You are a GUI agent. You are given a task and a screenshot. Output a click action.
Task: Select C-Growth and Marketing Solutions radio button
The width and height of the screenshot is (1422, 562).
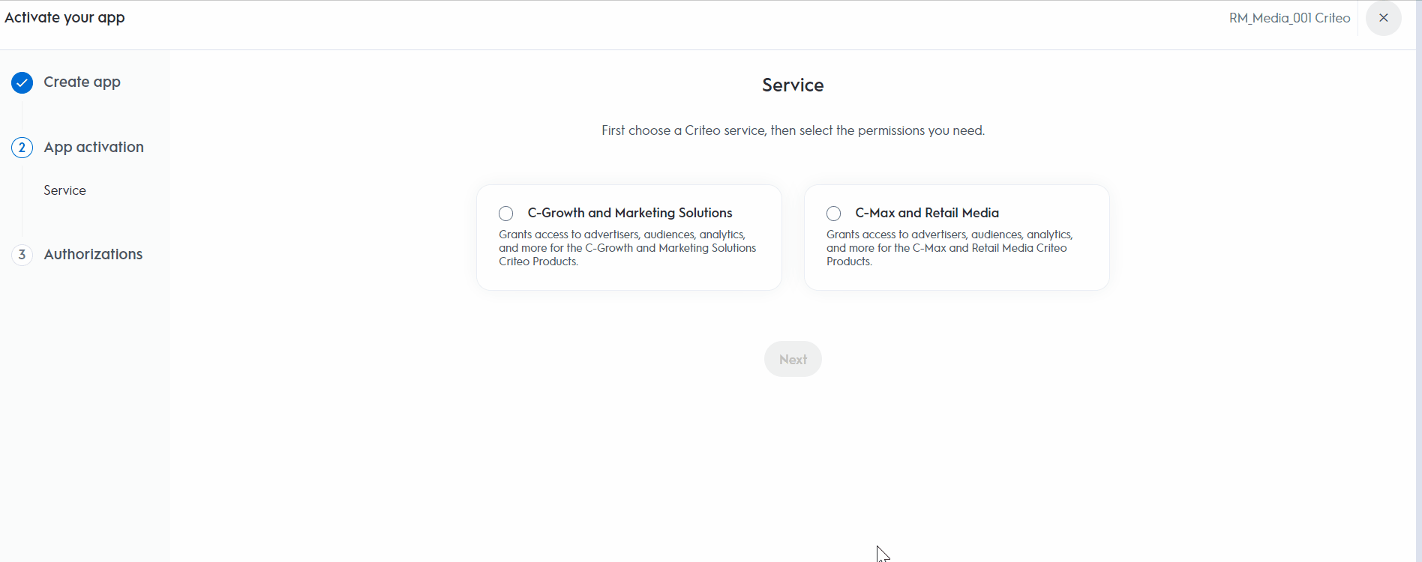(506, 214)
